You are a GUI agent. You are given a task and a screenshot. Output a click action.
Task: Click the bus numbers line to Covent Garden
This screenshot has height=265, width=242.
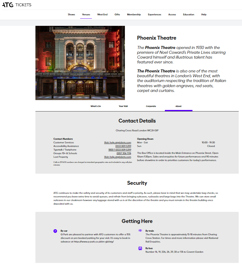coord(174,252)
